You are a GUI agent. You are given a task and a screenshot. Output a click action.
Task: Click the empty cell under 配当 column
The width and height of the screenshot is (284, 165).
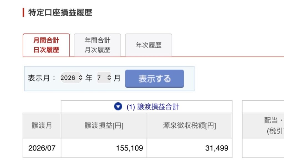[x=263, y=148]
